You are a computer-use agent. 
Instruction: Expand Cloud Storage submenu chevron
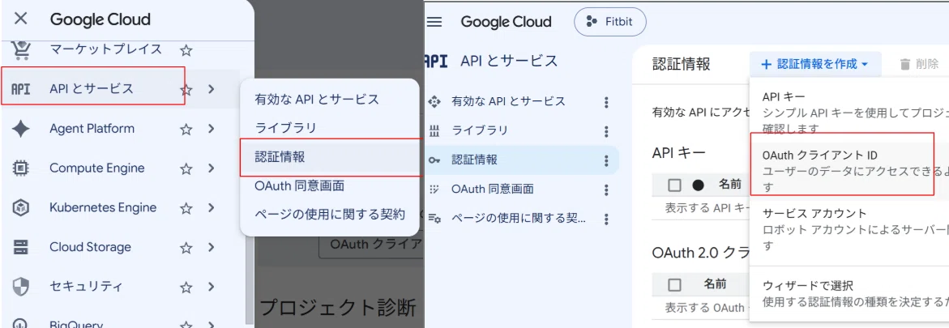click(211, 247)
